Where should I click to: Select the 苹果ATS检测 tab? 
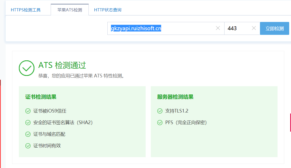click(x=70, y=10)
